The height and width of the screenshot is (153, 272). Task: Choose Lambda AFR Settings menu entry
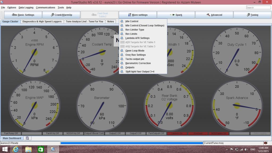143,38
